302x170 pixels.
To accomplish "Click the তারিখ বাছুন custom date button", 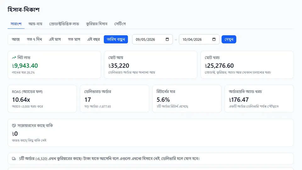I will click(x=116, y=39).
